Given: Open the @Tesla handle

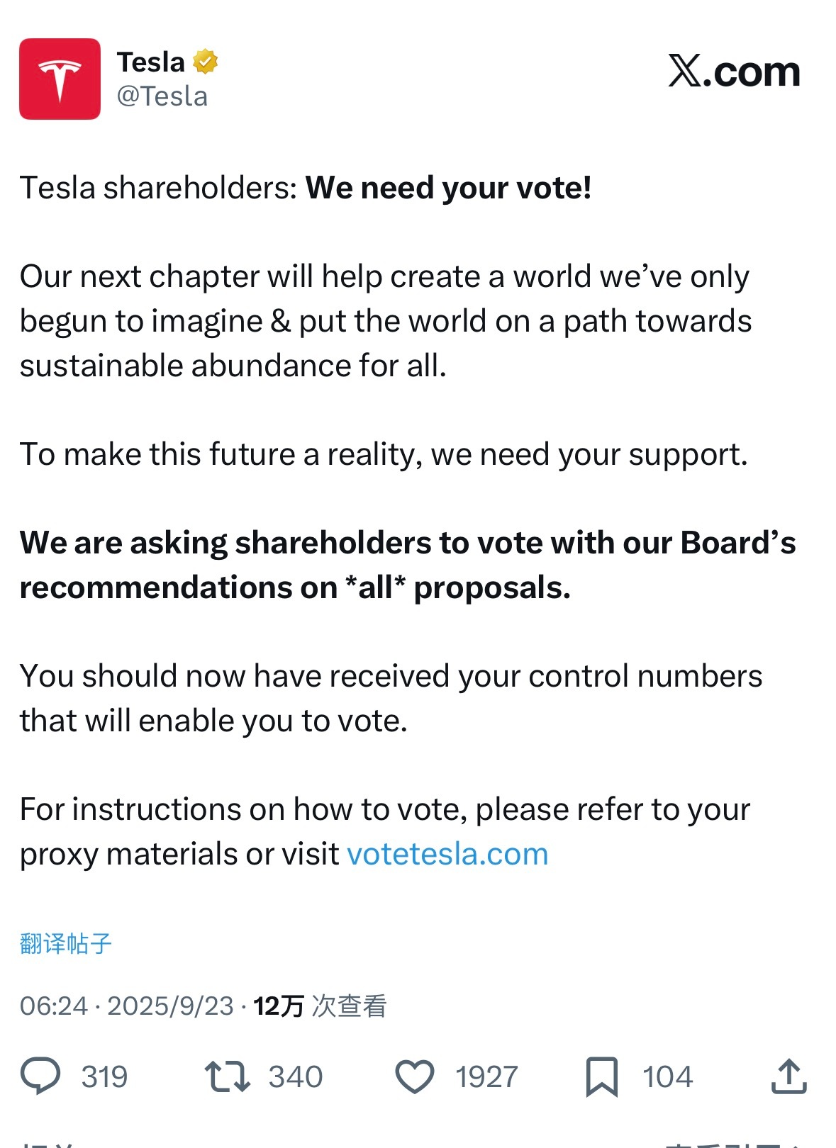Looking at the screenshot, I should 162,96.
